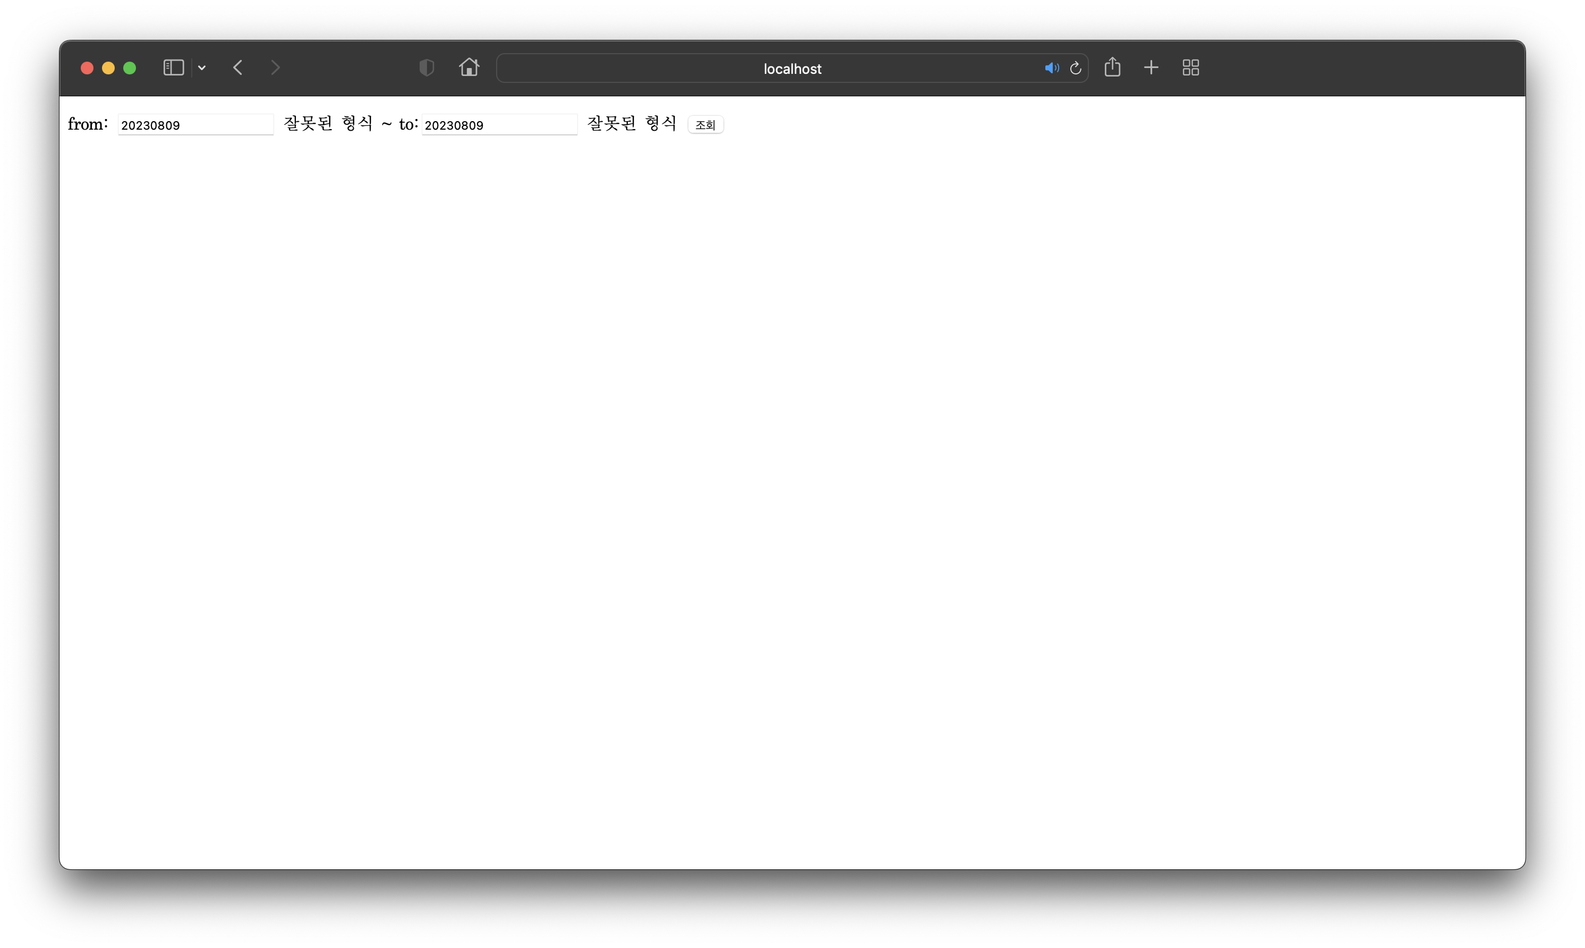The image size is (1585, 948).
Task: Close the Safari window with the red button
Action: pyautogui.click(x=88, y=69)
